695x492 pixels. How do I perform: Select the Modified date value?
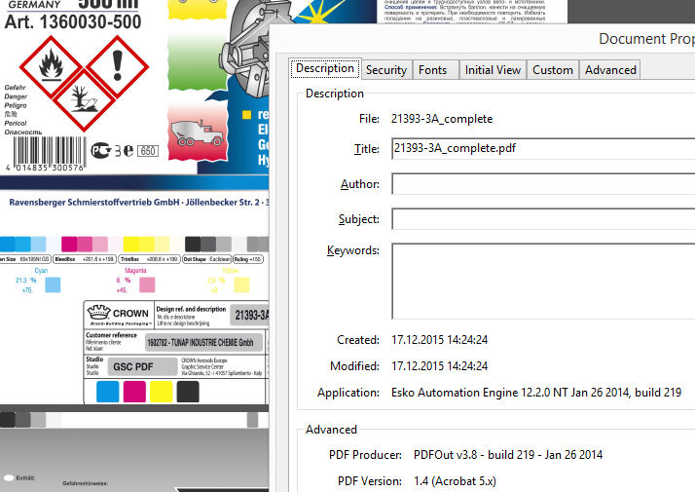[x=439, y=366]
